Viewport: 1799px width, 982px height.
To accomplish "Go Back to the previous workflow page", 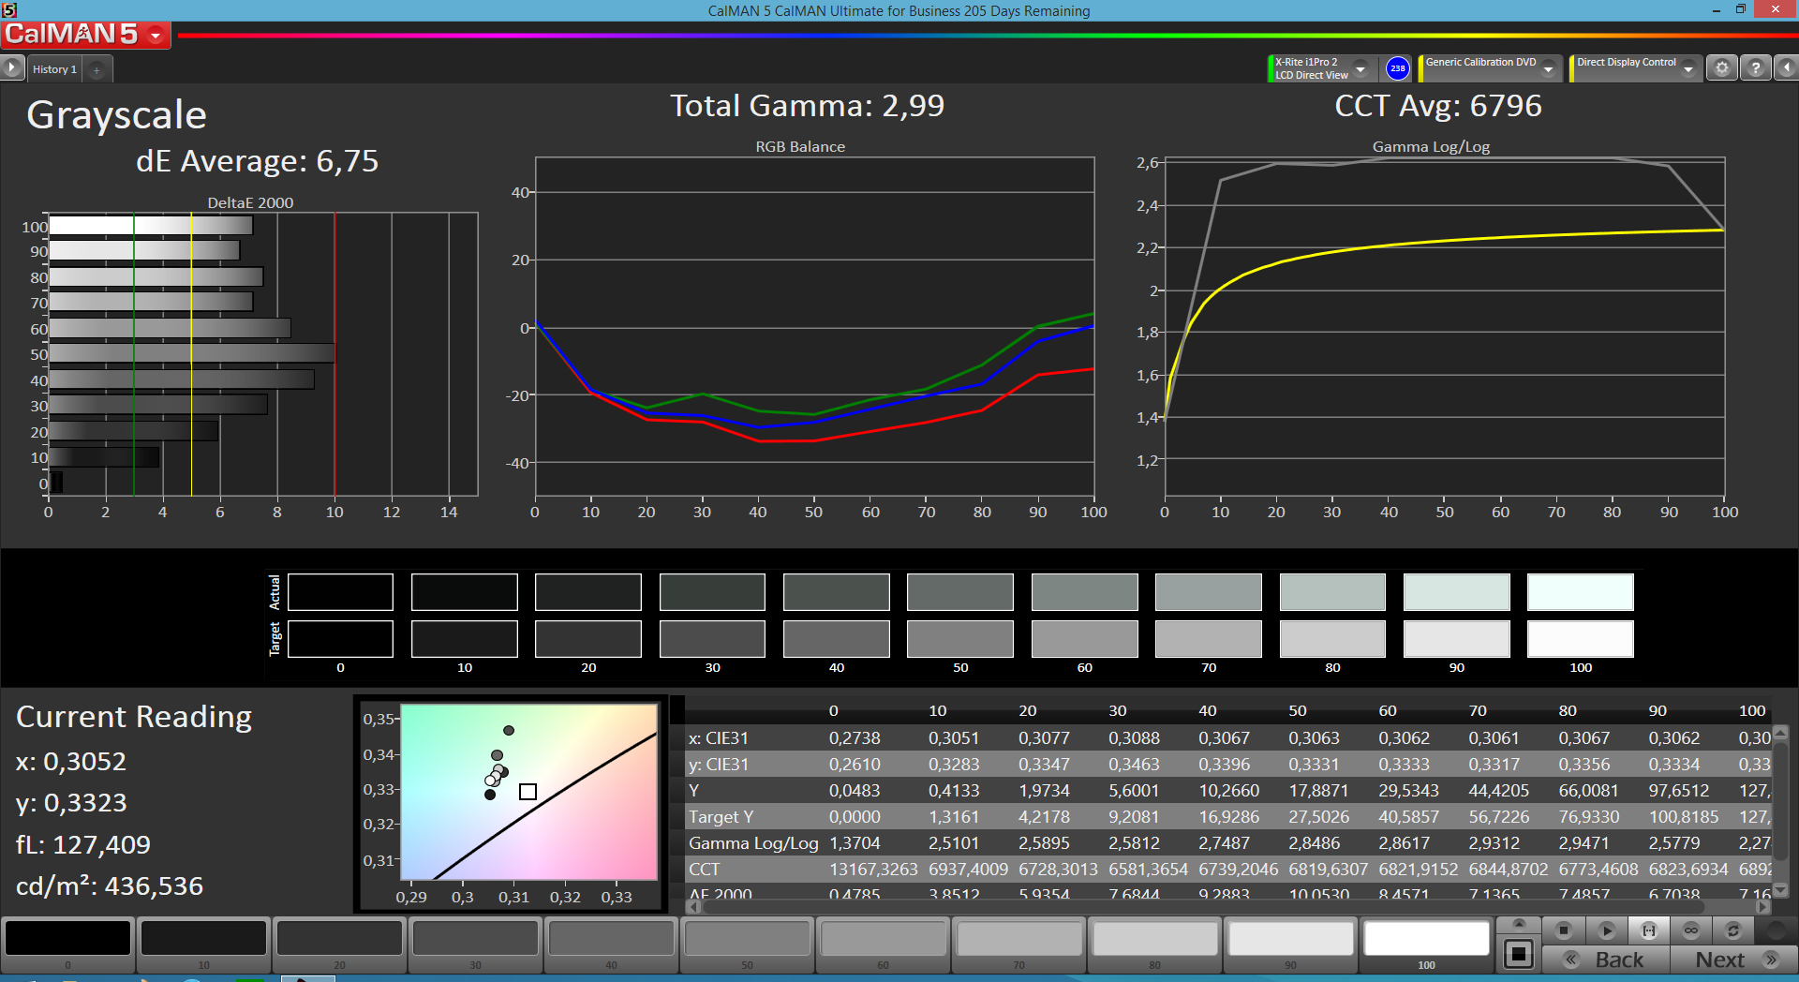I will pyautogui.click(x=1606, y=960).
